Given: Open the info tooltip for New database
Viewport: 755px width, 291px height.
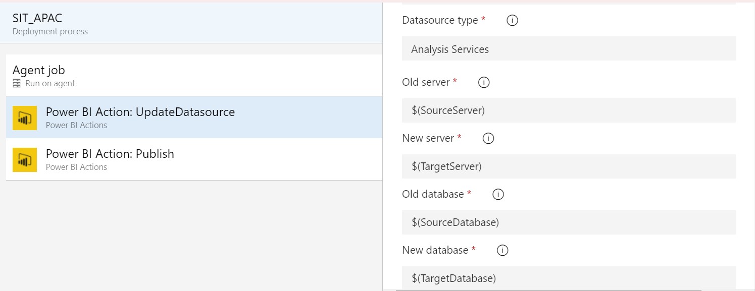Looking at the screenshot, I should click(x=502, y=250).
